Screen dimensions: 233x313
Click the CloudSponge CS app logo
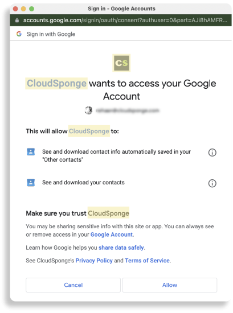(121, 63)
